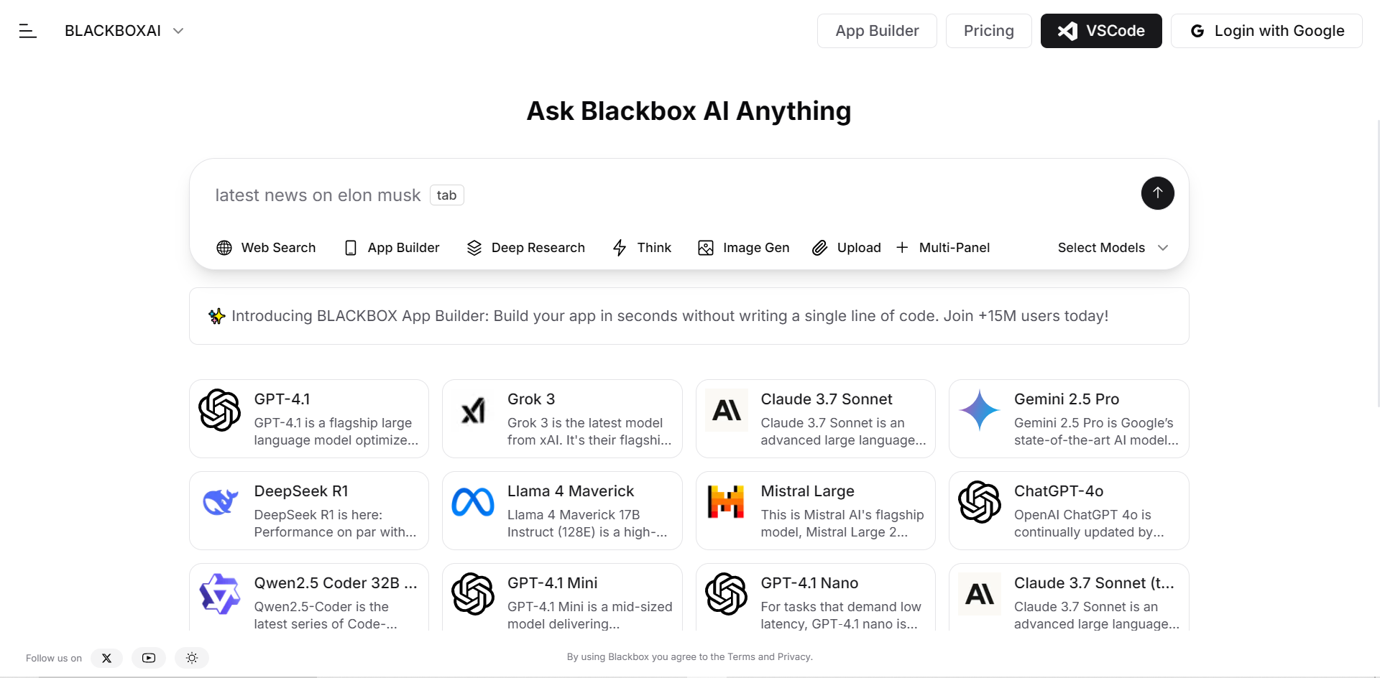This screenshot has width=1380, height=678.
Task: Enable Deep Research mode
Action: coord(525,248)
